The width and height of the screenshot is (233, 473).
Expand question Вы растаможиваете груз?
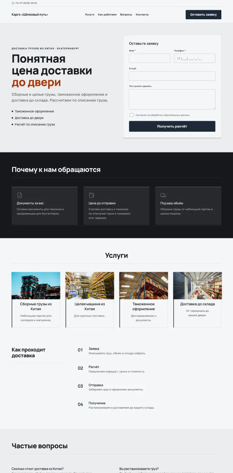point(139,469)
